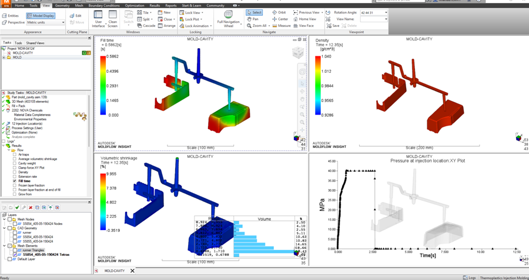
Task: Toggle the runner Triangles layer checkbox
Action: [x=15, y=250]
